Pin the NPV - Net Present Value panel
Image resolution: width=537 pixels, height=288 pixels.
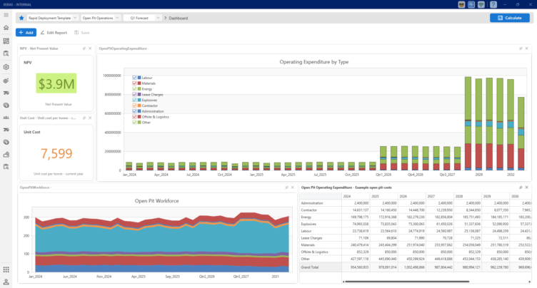click(84, 48)
